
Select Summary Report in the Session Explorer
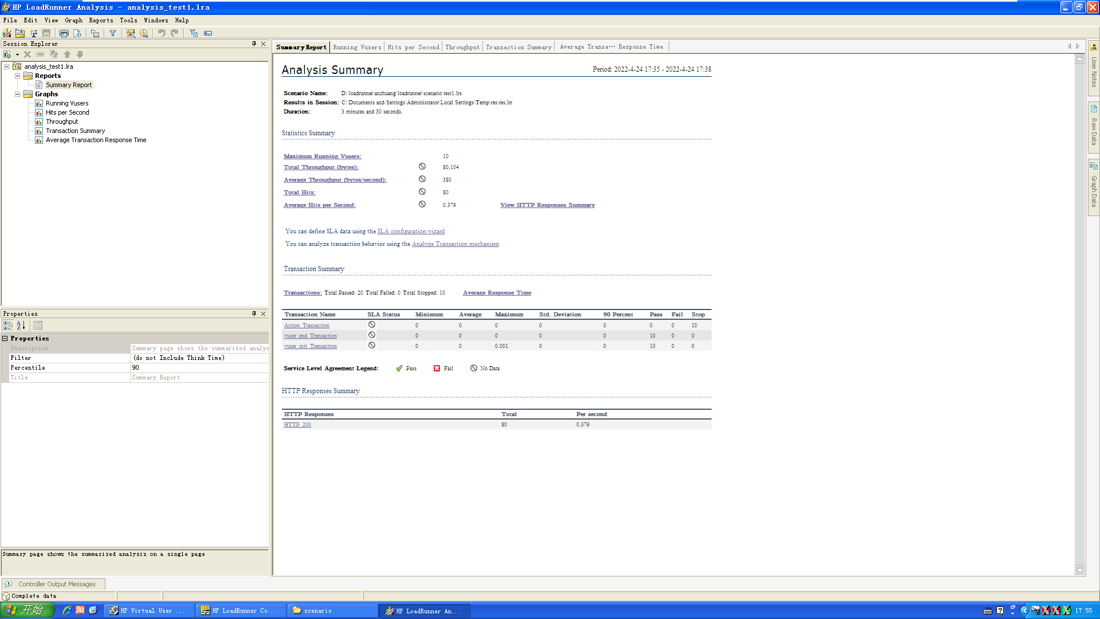68,85
